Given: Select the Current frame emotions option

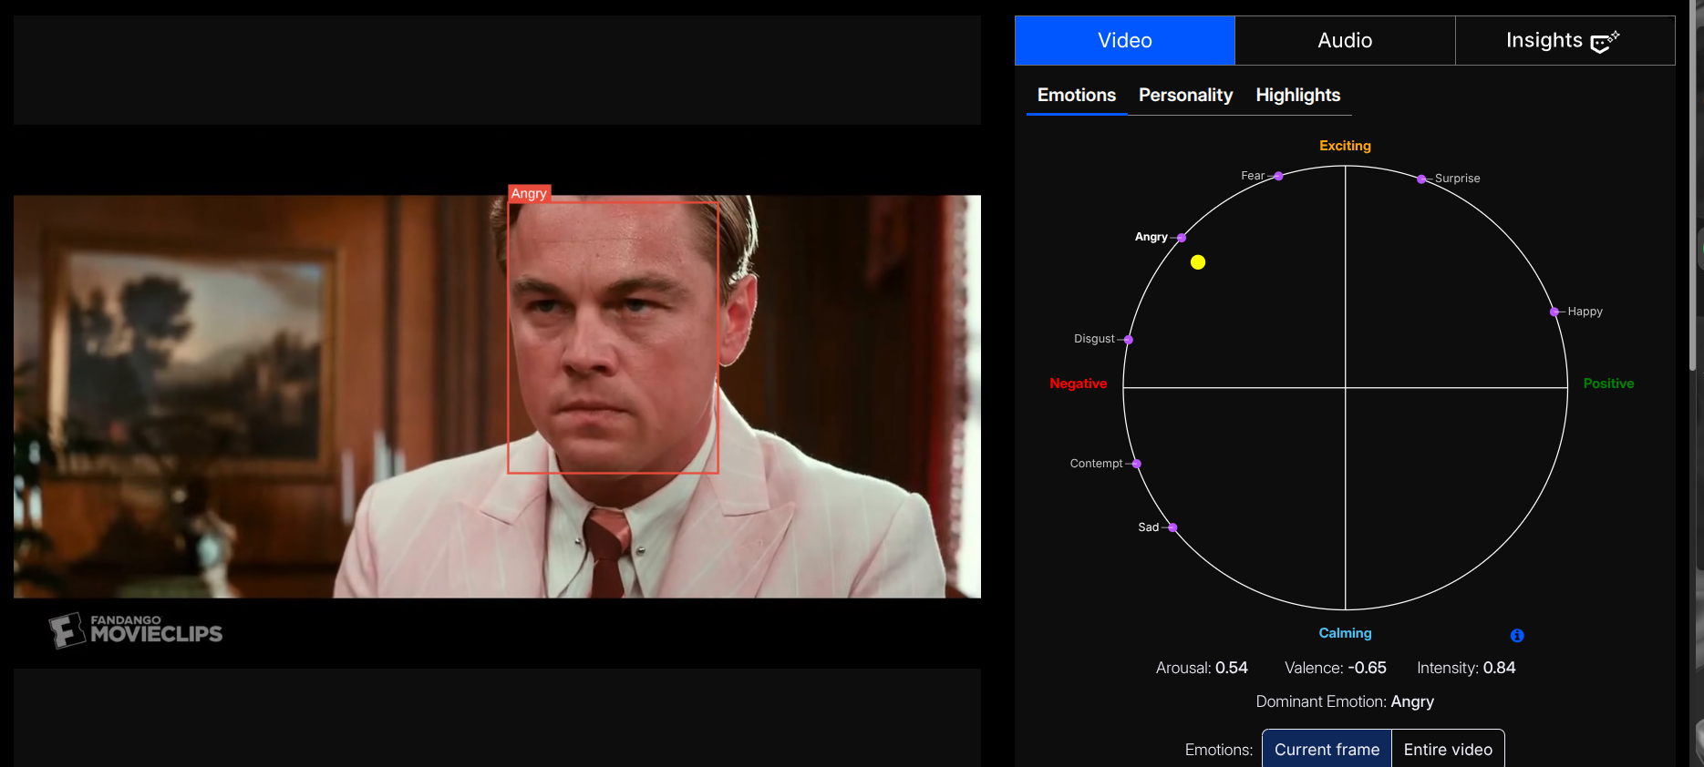Looking at the screenshot, I should (1327, 749).
